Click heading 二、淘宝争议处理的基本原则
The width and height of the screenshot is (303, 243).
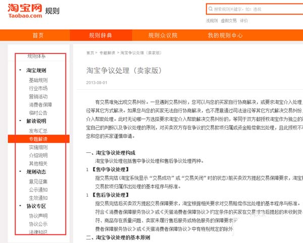point(118,237)
